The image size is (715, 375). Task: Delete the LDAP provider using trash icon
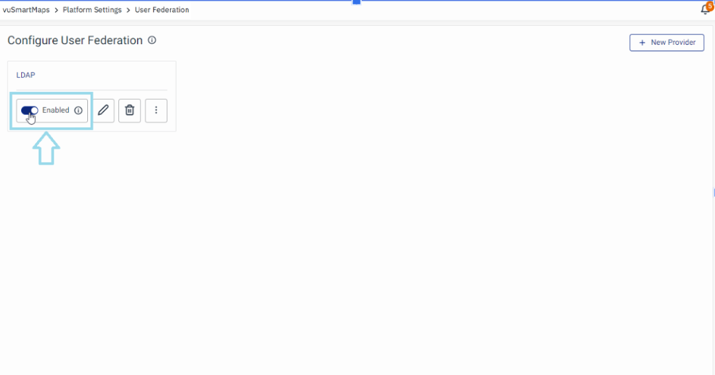click(130, 110)
